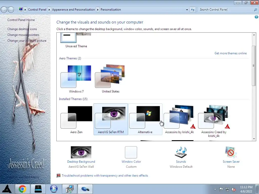The width and height of the screenshot is (259, 194).
Task: Open the installer taskbar icon with computer
Action: tap(70, 189)
